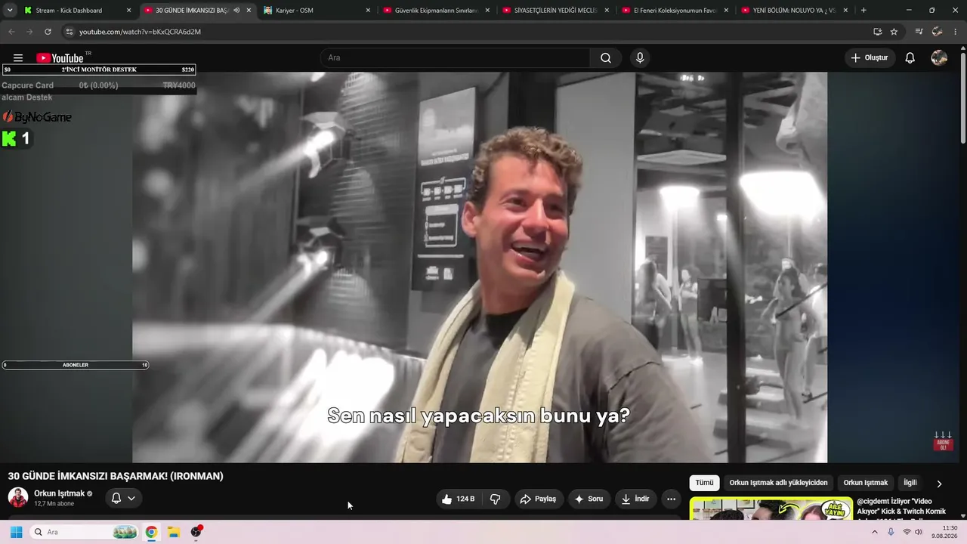The image size is (967, 544).
Task: Open the @cigdemt recommended video thumbnail
Action: click(771, 508)
